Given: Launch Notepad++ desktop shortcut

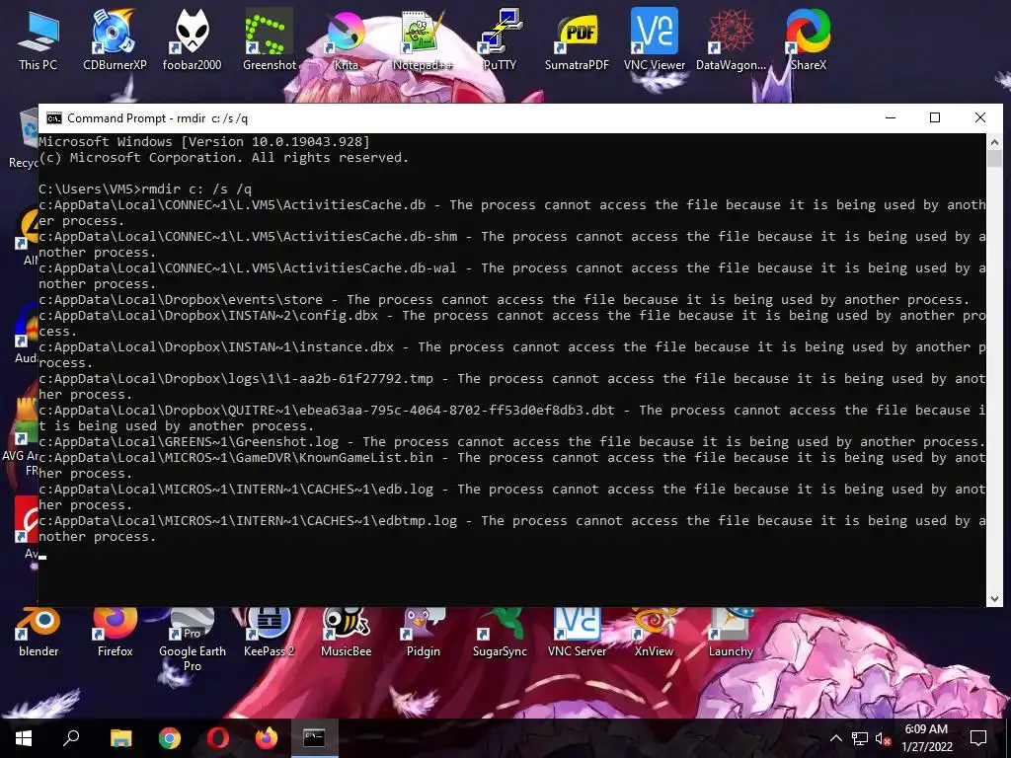Looking at the screenshot, I should pyautogui.click(x=423, y=39).
